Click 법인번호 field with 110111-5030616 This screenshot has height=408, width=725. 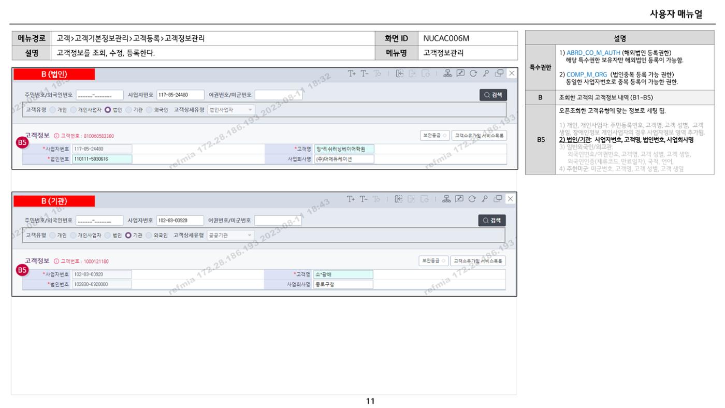[x=102, y=159]
